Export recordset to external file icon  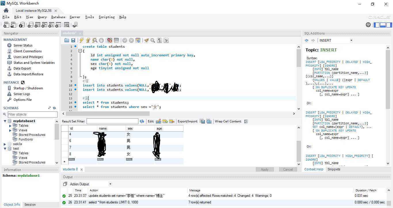coord(202,121)
